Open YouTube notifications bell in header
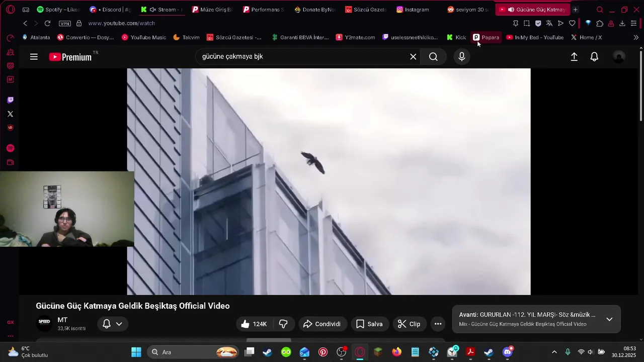The height and width of the screenshot is (362, 644). (594, 57)
